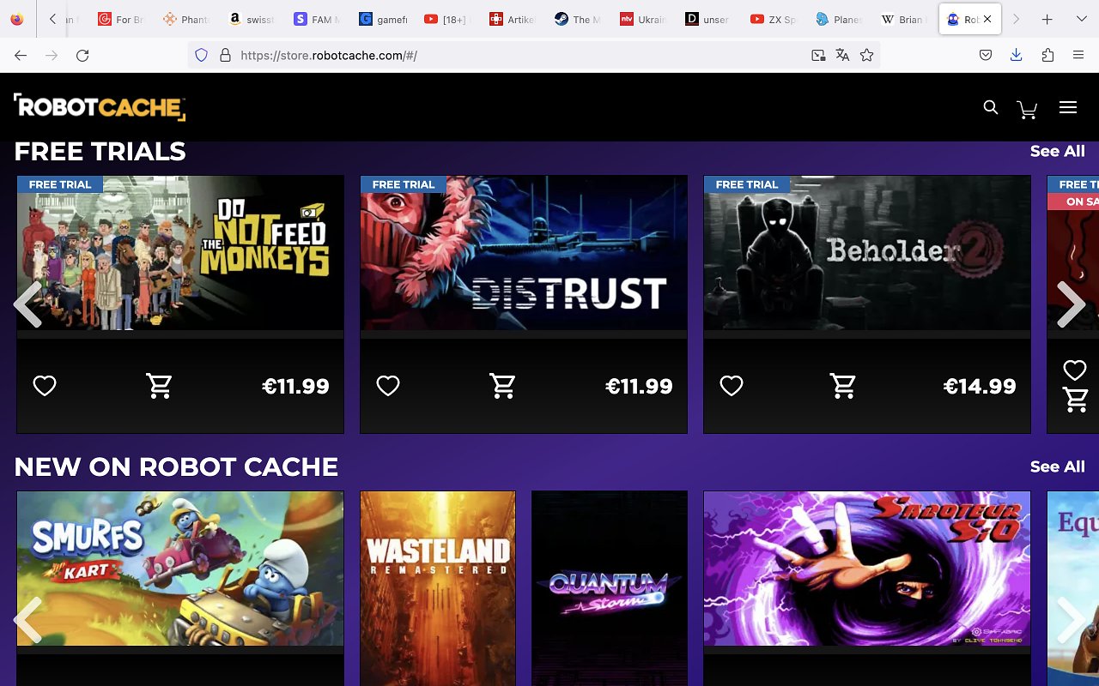Go forward with the browser forward arrow
This screenshot has width=1099, height=686.
[x=52, y=55]
